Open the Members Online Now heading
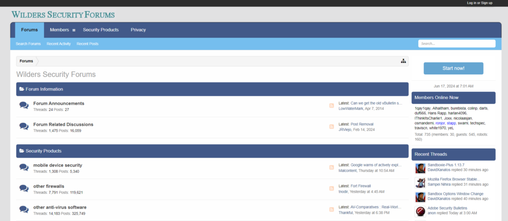 tap(437, 98)
